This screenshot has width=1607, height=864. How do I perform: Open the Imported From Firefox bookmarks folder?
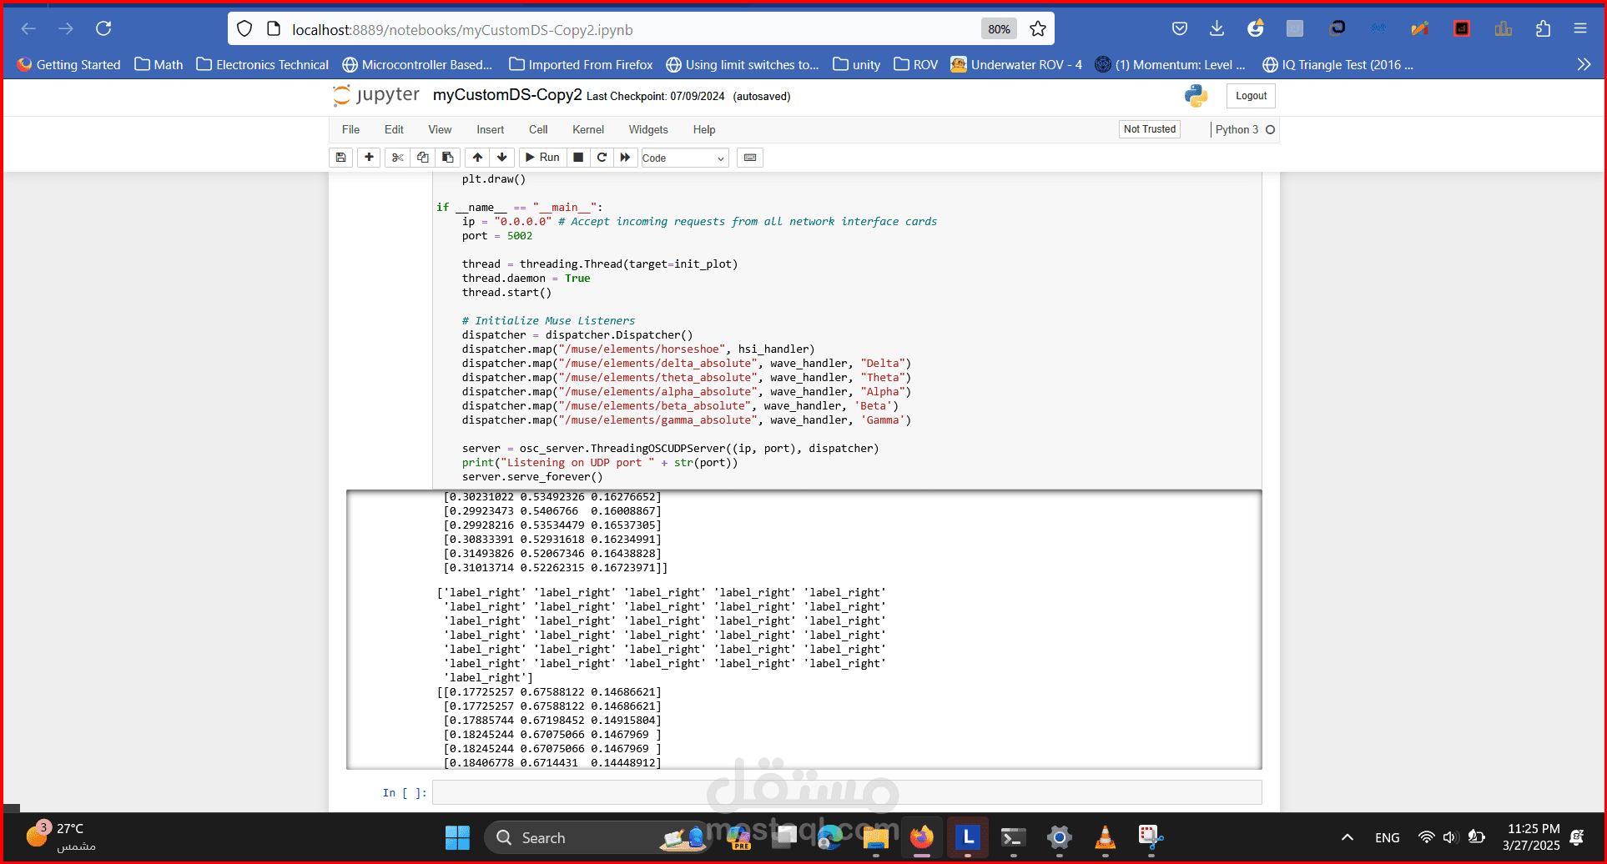tap(581, 65)
